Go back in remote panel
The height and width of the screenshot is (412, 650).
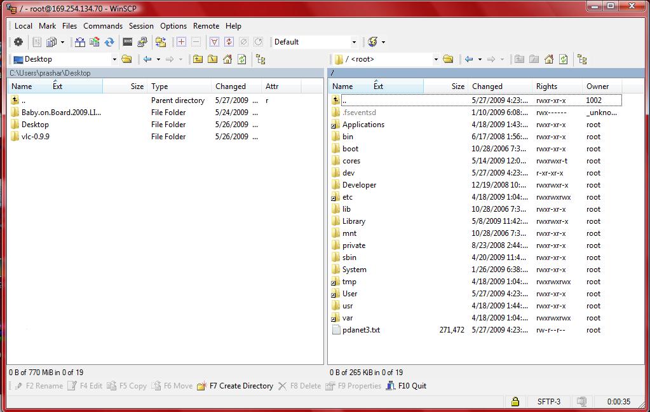pyautogui.click(x=469, y=59)
